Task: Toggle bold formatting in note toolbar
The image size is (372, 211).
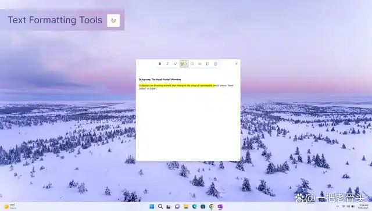Action: click(160, 64)
